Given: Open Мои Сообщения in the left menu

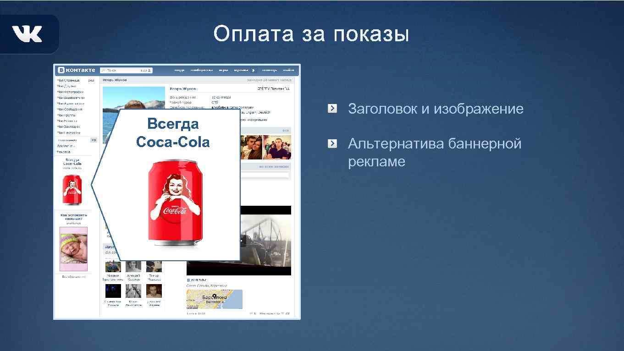Looking at the screenshot, I should pos(70,109).
